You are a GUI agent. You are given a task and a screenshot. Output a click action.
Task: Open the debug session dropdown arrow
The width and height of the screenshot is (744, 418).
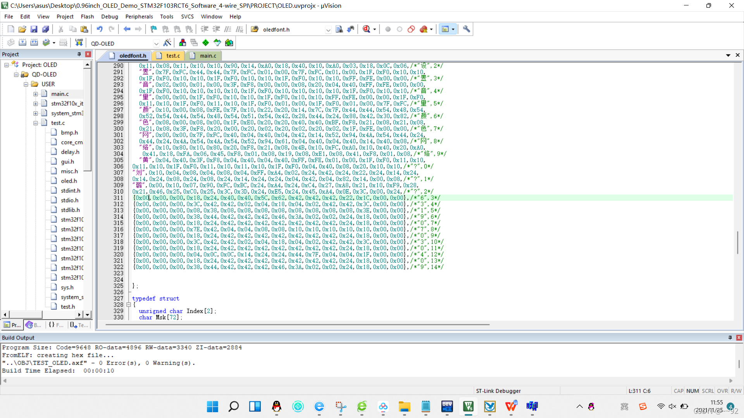375,29
